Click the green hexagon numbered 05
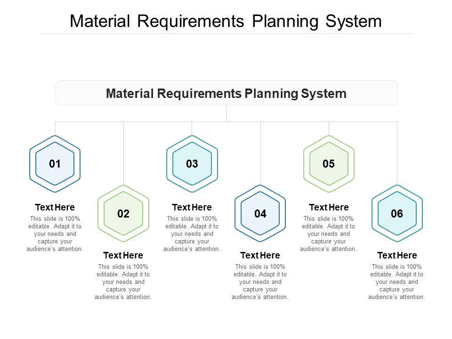 coord(329,164)
